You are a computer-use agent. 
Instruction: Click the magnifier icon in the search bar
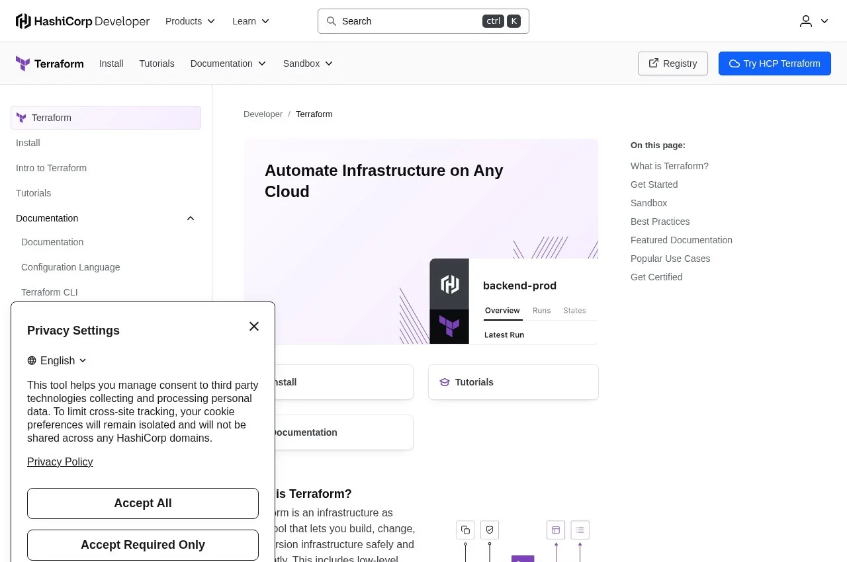pyautogui.click(x=332, y=21)
